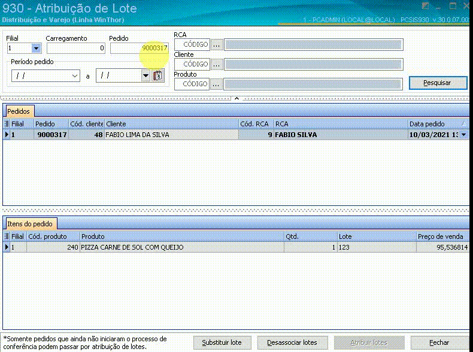Sort by the Cód. RCA column header
Viewport: 473px width, 352px height.
point(256,124)
